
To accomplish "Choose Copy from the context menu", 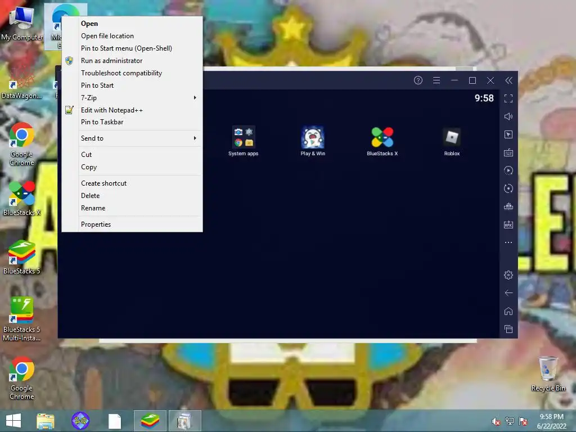I will (x=132, y=167).
